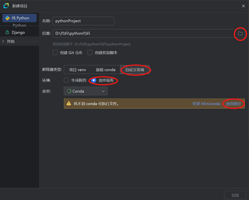This screenshot has height=200, width=249.
Task: Click the project name field pythonProject
Action: pyautogui.click(x=83, y=21)
